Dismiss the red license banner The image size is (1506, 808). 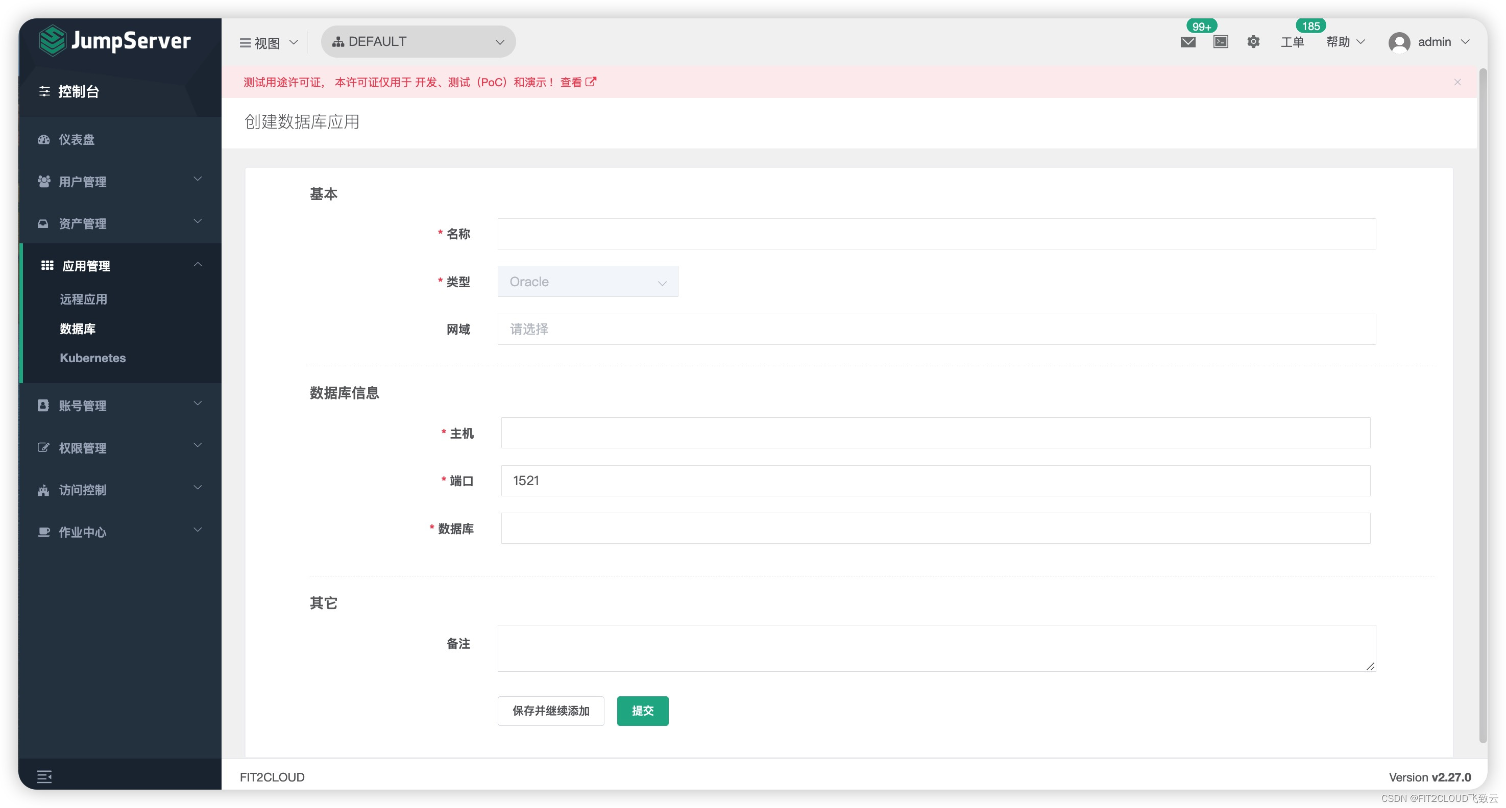coord(1457,82)
